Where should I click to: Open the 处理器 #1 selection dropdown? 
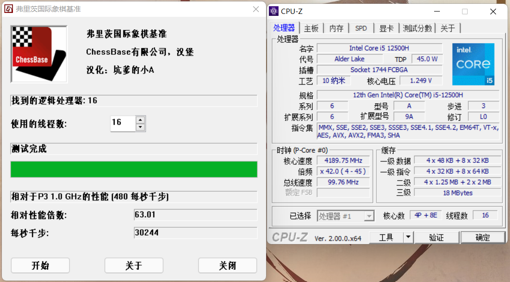pos(345,216)
